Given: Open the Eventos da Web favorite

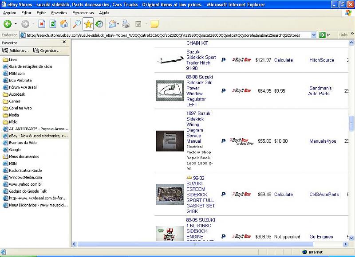Looking at the screenshot, I should coord(20,143).
